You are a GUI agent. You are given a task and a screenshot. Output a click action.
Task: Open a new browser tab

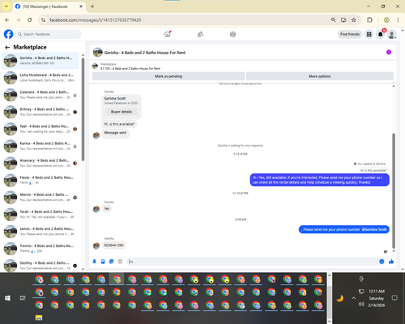[92, 6]
